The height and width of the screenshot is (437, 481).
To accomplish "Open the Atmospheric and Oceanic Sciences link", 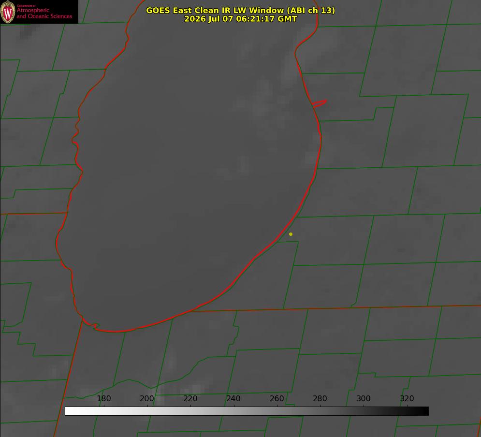I will point(44,13).
